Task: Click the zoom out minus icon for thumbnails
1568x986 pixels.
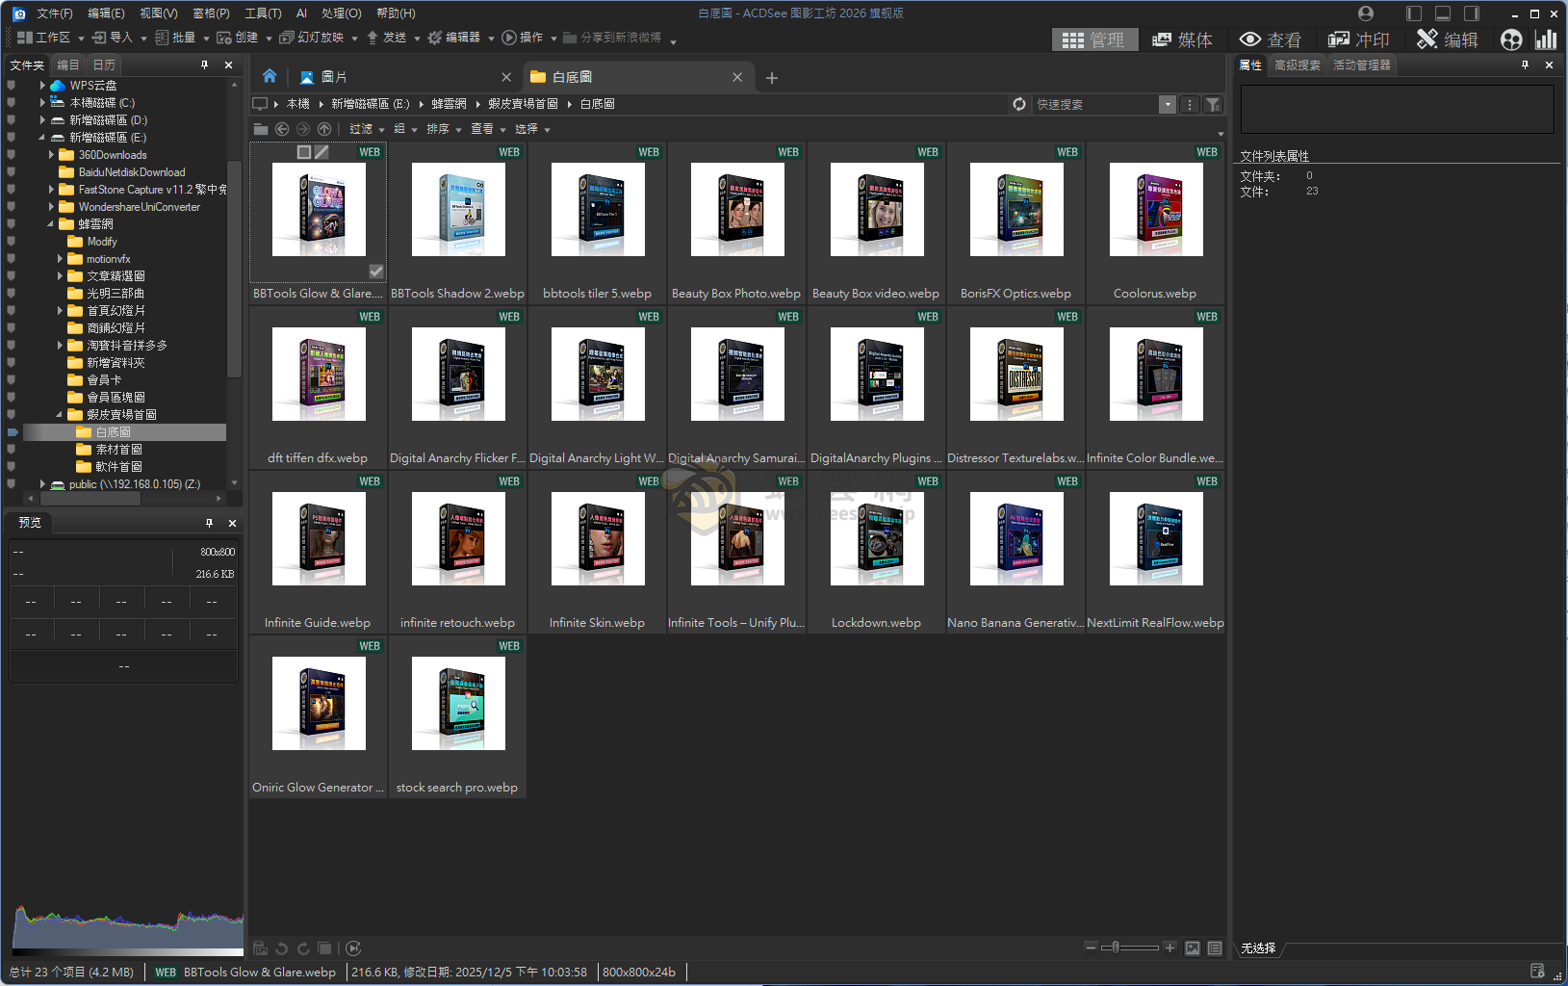Action: click(1091, 947)
